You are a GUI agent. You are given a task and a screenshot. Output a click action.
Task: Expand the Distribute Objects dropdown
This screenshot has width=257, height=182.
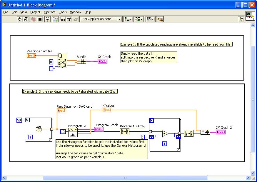[x=139, y=19]
